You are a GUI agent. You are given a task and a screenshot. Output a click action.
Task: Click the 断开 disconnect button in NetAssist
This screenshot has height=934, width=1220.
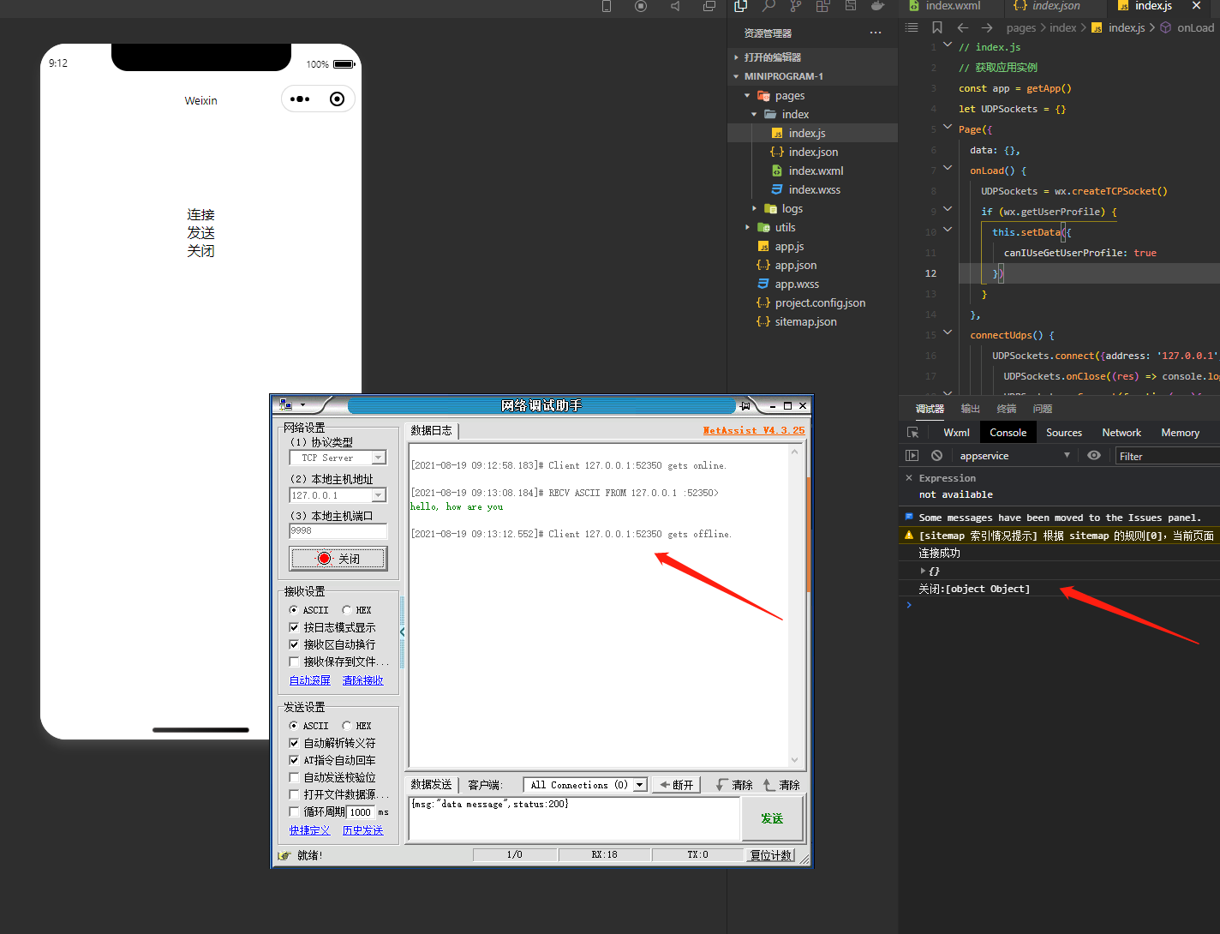pos(677,785)
